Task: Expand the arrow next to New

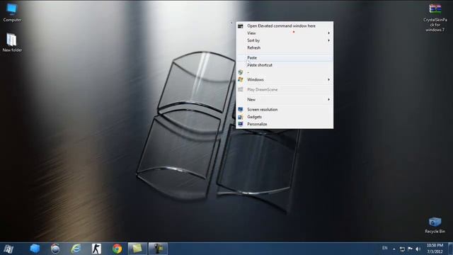Action: (328, 99)
